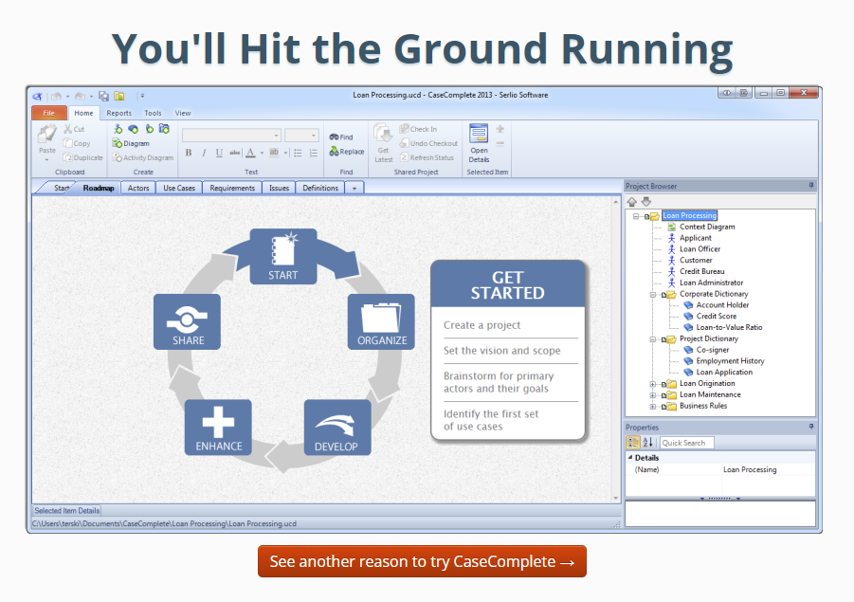Click 'Create a project' in Get Started
854x602 pixels.
pyautogui.click(x=482, y=325)
